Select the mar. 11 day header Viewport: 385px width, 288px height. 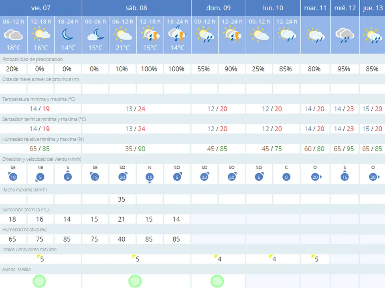click(x=315, y=8)
